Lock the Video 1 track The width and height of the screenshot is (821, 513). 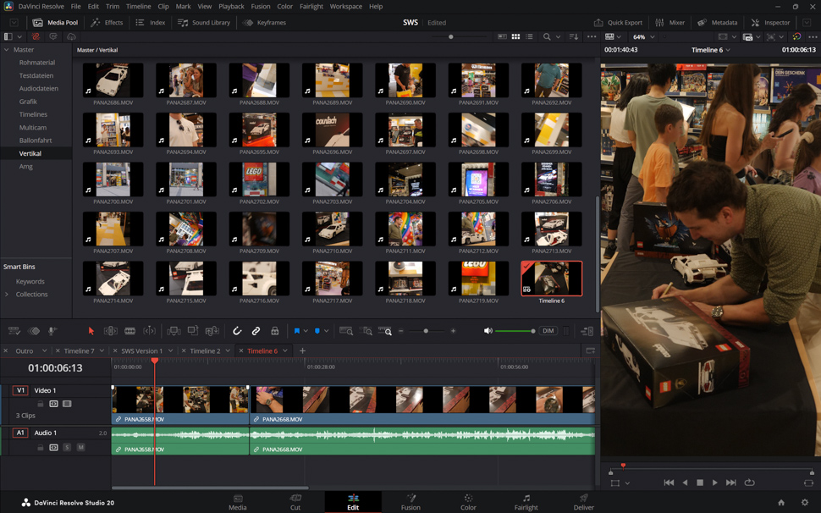click(x=40, y=404)
